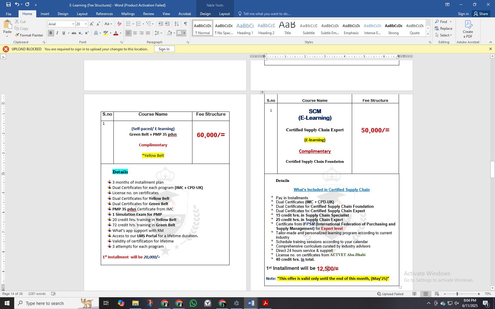This screenshot has width=495, height=309.
Task: Increase font size with Grow Font
Action: (92, 24)
